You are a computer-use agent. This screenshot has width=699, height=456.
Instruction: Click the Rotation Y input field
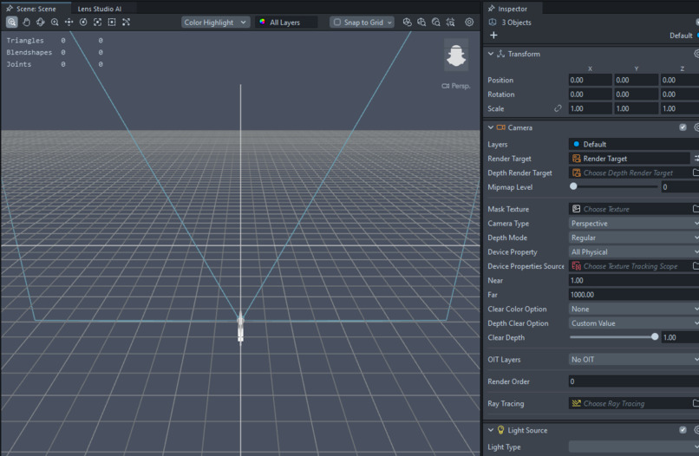(637, 94)
